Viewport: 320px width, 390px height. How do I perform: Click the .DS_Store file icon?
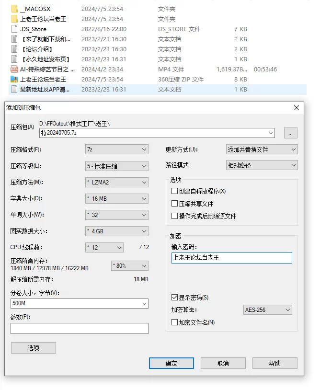pos(14,29)
